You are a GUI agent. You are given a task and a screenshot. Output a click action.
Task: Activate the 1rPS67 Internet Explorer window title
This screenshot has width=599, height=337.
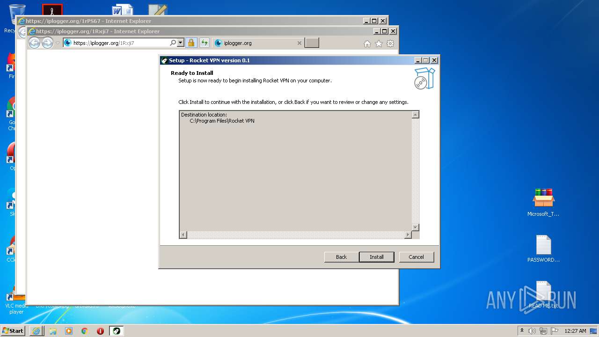[x=88, y=21]
